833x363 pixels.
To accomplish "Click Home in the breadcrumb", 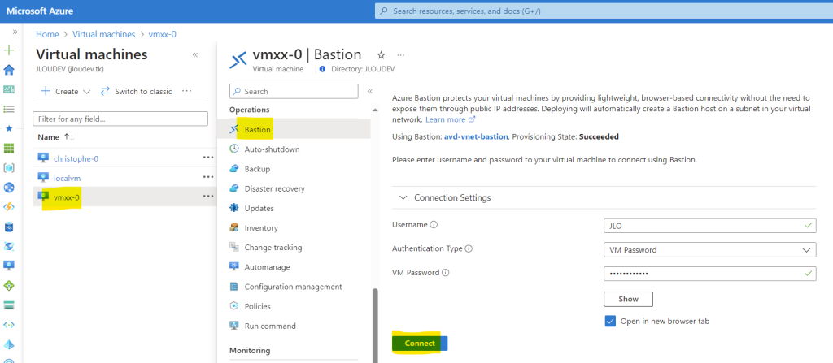I will [47, 34].
